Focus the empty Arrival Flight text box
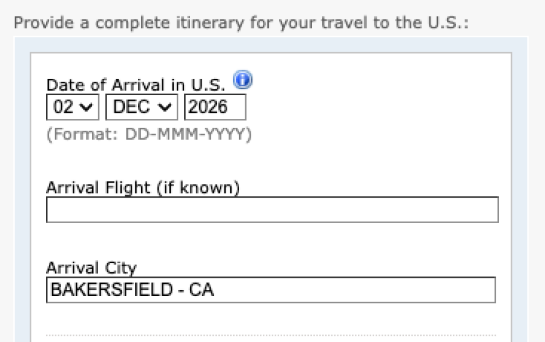The width and height of the screenshot is (545, 342). click(x=272, y=210)
